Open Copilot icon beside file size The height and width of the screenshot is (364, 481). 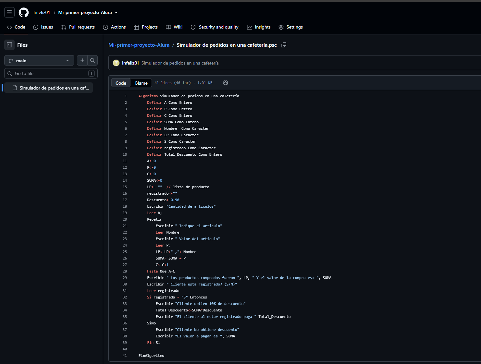coord(226,83)
